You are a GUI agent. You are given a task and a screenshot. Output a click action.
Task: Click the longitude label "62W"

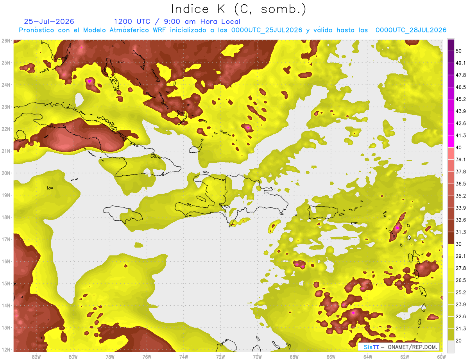tap(405, 357)
